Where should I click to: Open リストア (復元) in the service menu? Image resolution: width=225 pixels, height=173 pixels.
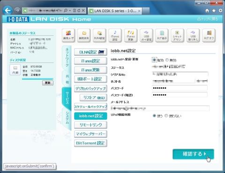(x=93, y=98)
